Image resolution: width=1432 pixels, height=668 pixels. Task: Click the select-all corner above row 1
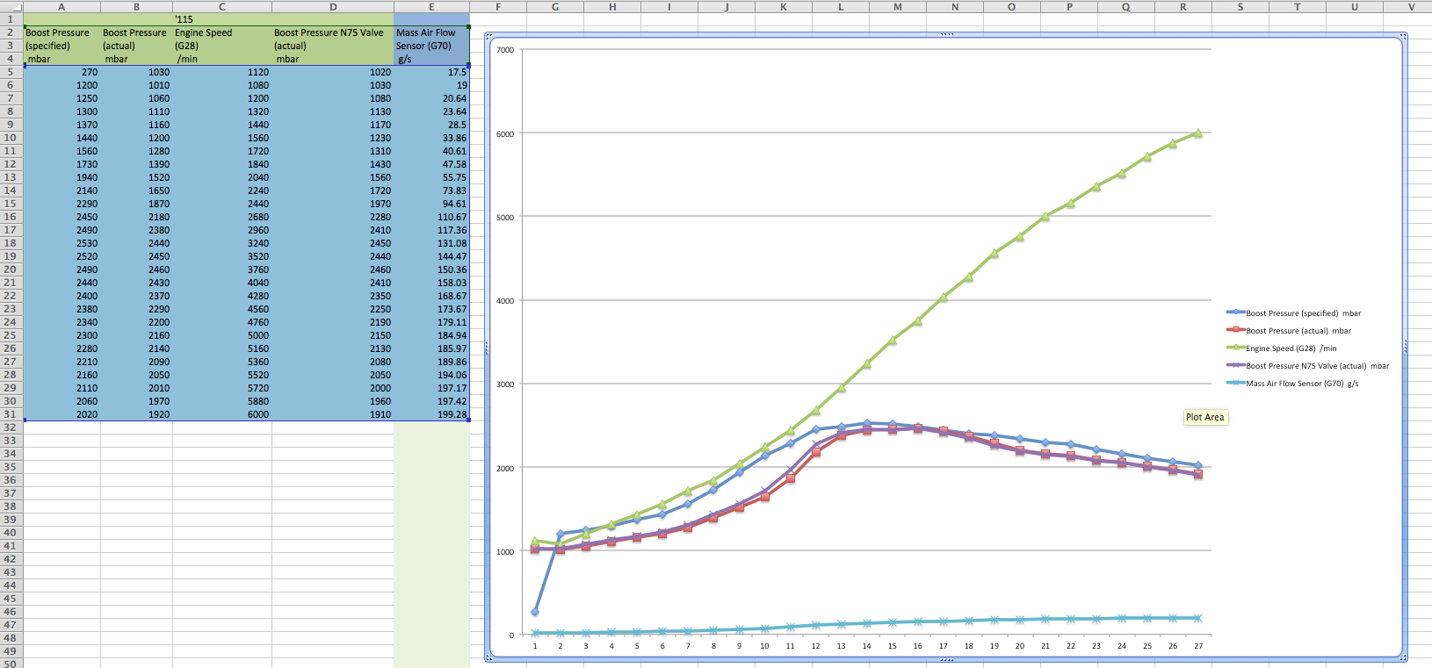(x=11, y=6)
